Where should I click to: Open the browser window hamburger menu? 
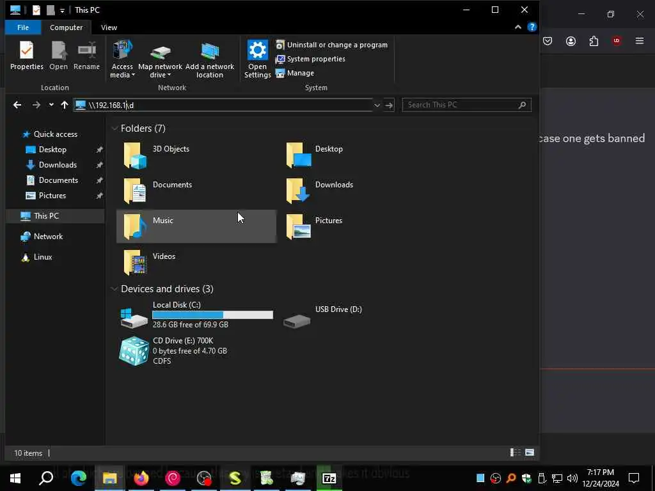tap(640, 41)
